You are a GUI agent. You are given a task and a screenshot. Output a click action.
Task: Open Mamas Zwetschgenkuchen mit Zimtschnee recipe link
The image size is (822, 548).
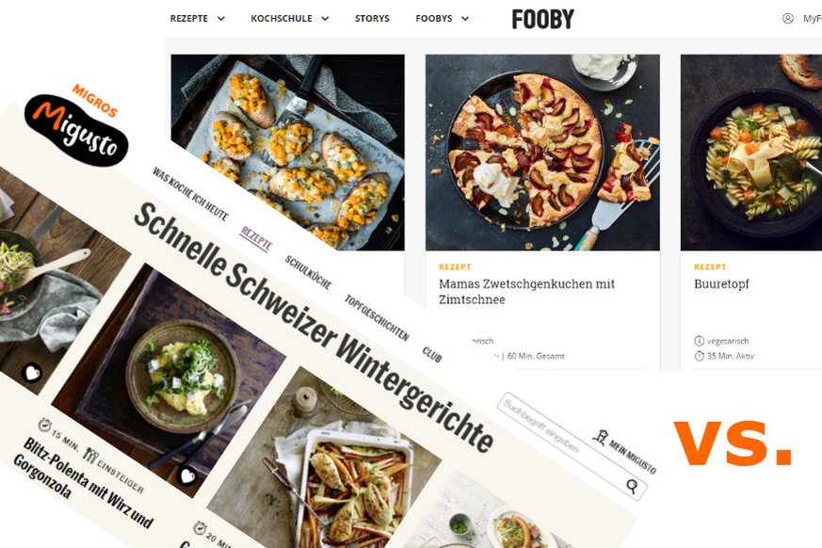pos(526,292)
